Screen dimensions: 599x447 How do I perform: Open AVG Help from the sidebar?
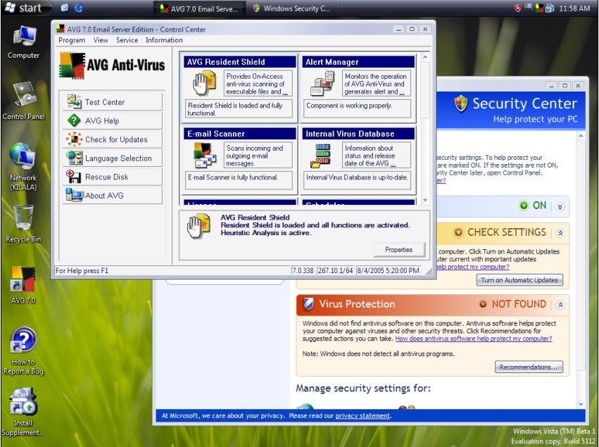tap(113, 121)
